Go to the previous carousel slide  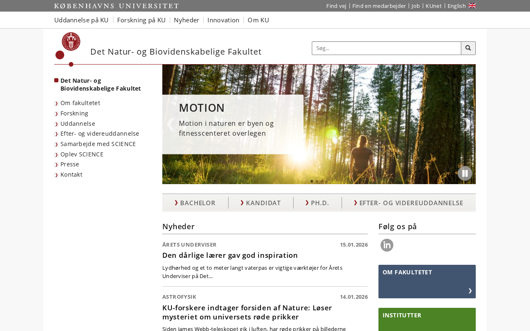click(170, 124)
